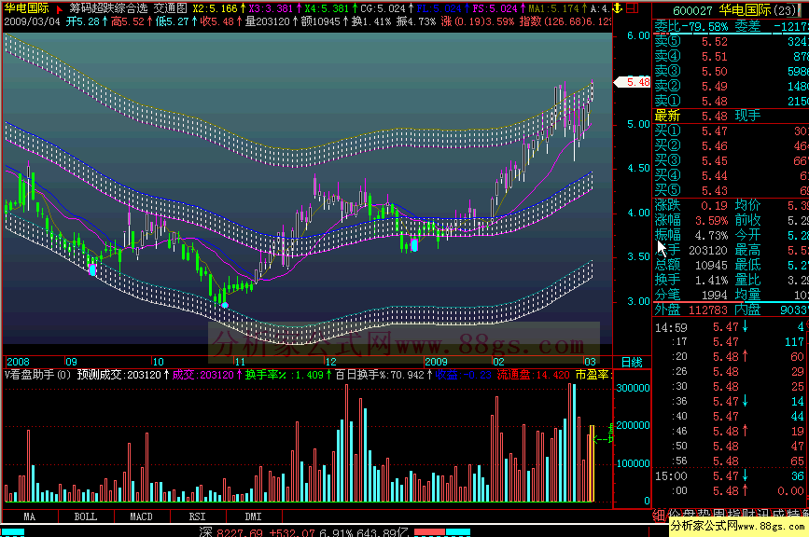Select the 买② 5.46 bid row
The height and width of the screenshot is (537, 809).
pyautogui.click(x=731, y=146)
